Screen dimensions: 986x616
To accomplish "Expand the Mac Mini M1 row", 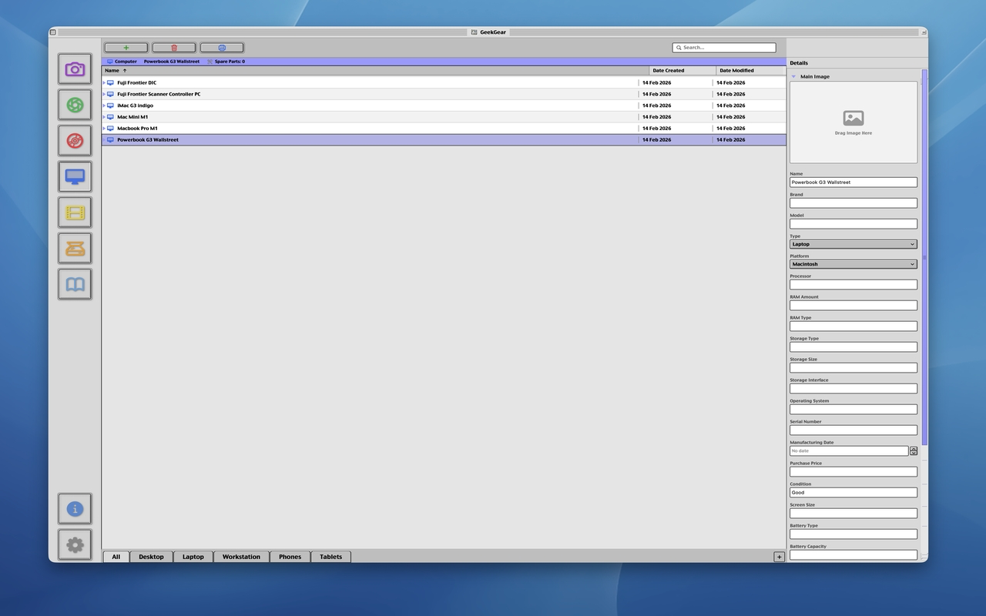I will pos(104,117).
